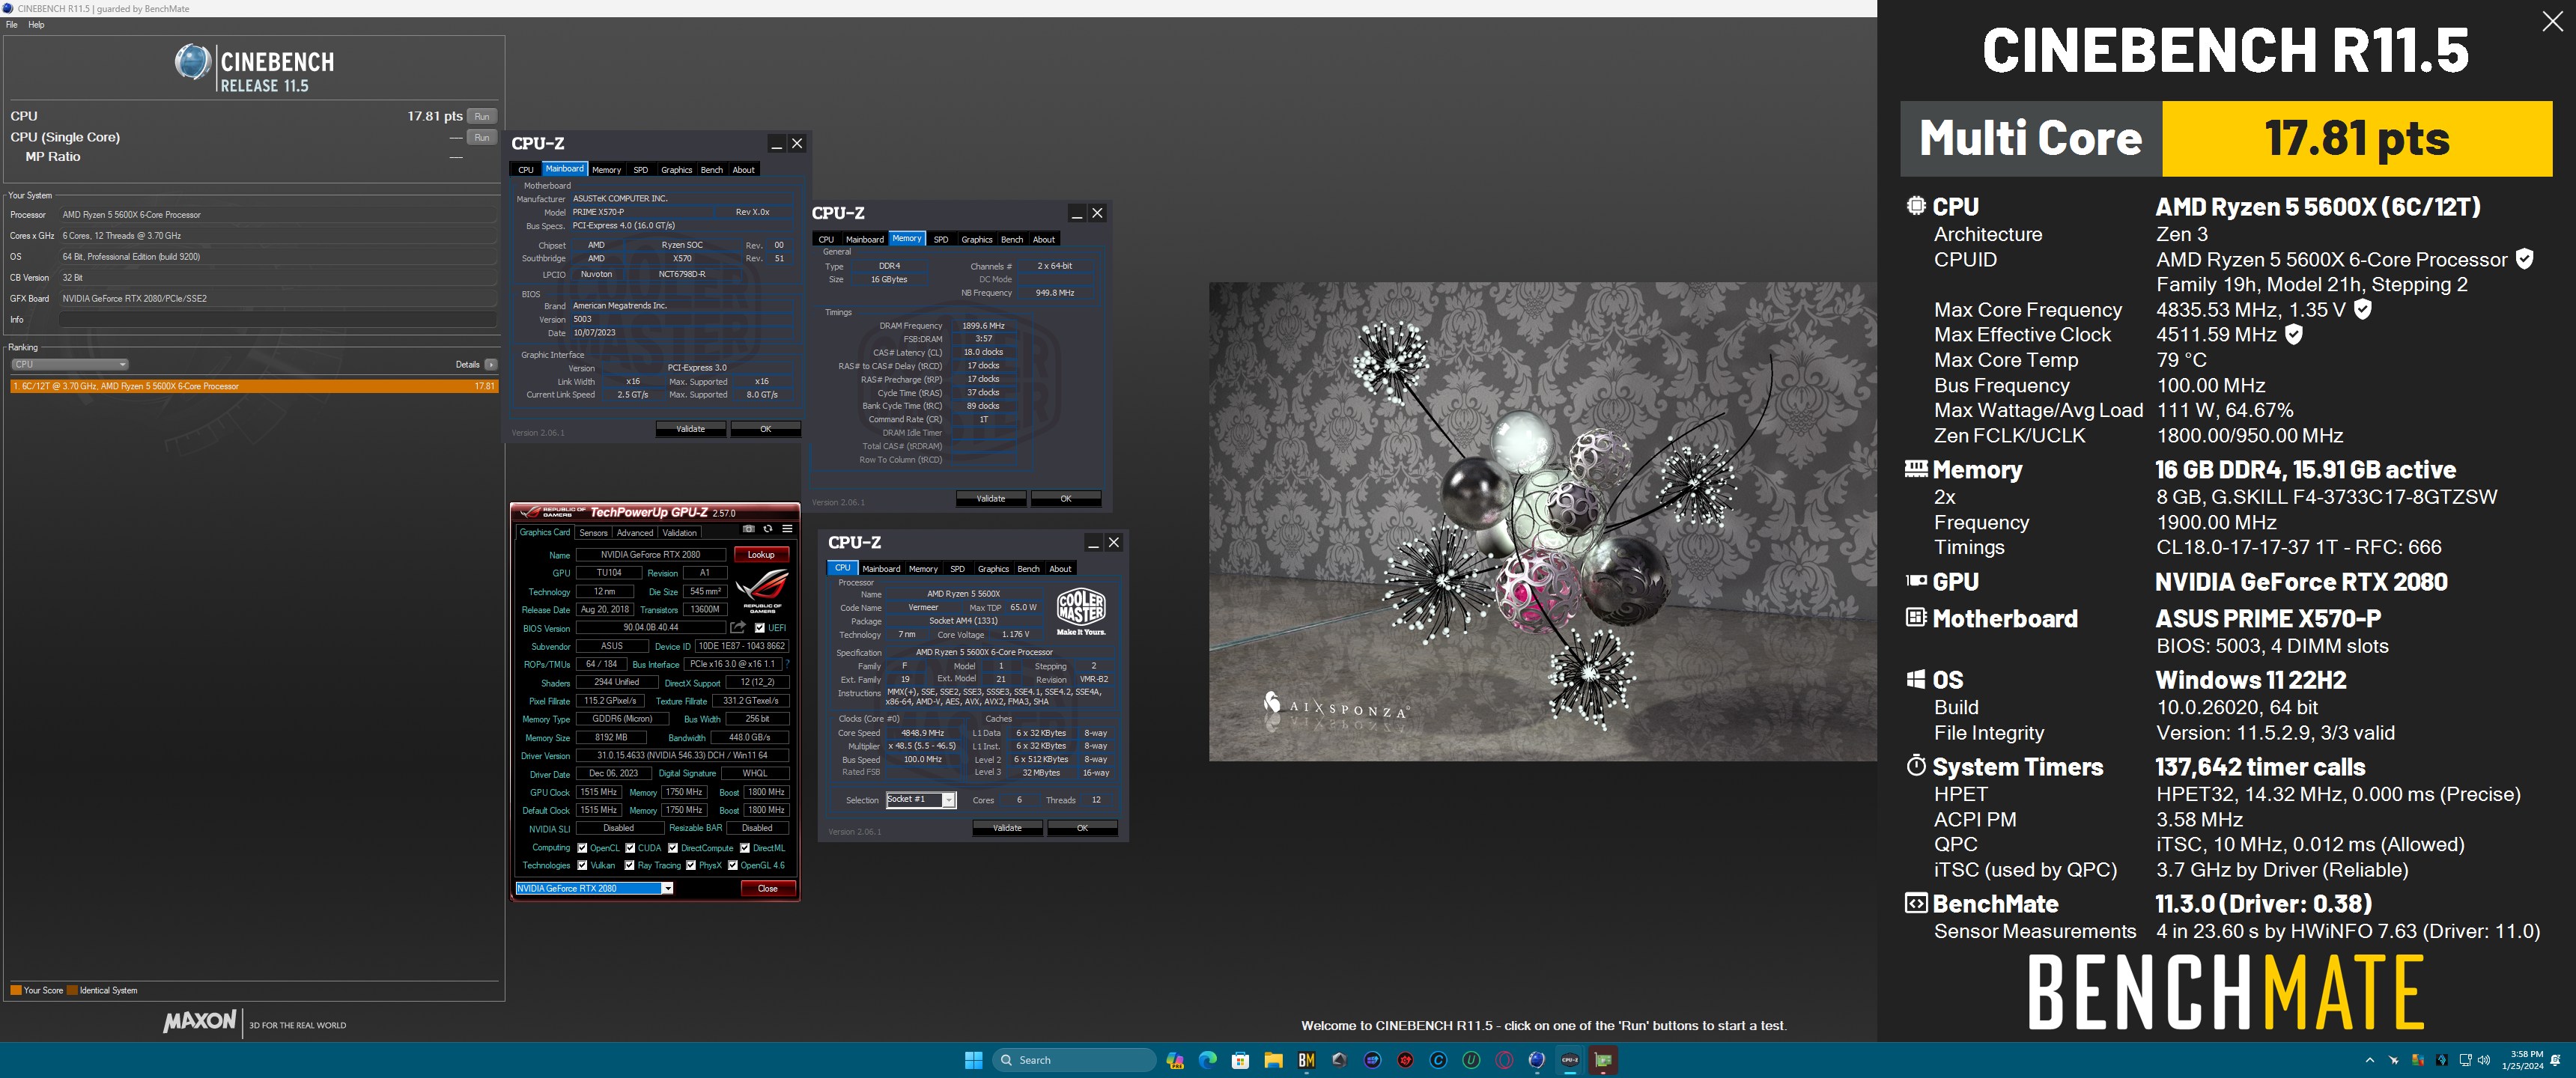Click Bus Interface question mark in GPU-Z
Image resolution: width=2576 pixels, height=1078 pixels.
(787, 664)
